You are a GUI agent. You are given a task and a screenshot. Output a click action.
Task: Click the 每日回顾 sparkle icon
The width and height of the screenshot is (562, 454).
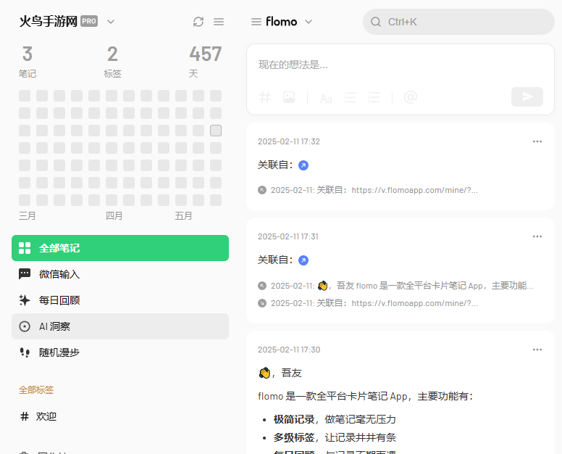[x=25, y=300]
